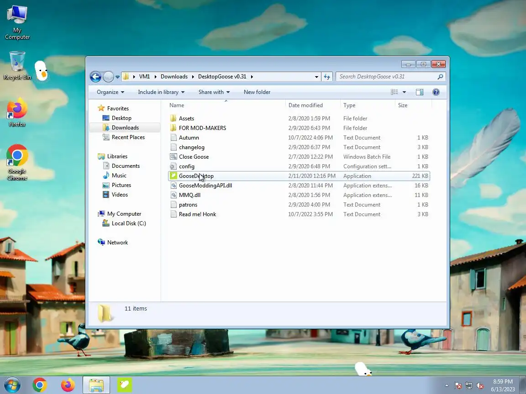The height and width of the screenshot is (394, 526).
Task: Open Local Disk (C:) in sidebar
Action: coord(129,223)
